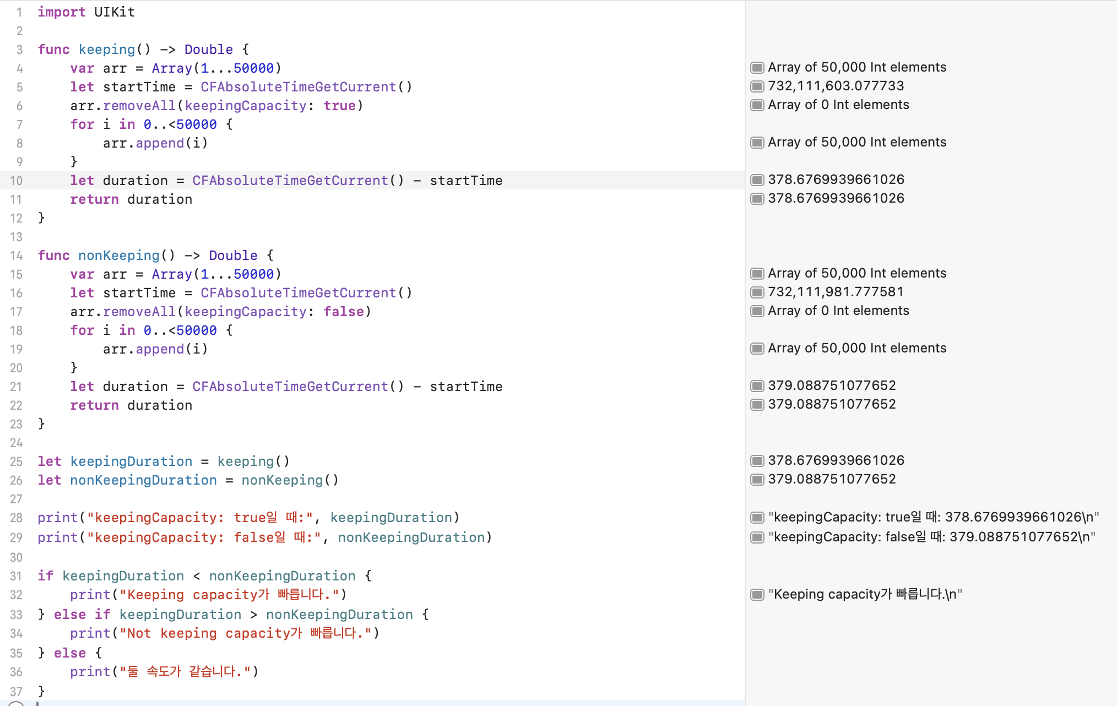Click result icon beside line 6 empty array
1117x706 pixels.
757,105
